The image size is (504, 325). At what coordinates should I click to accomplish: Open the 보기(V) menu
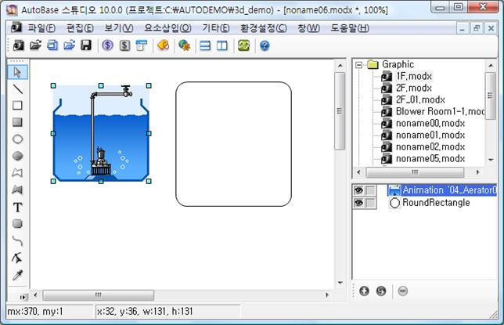click(119, 28)
